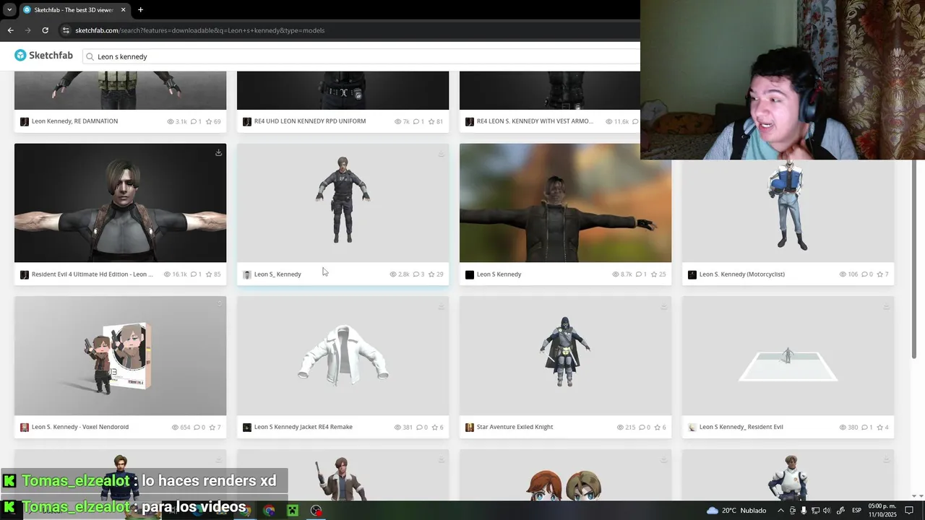Click the like star on RE DAMNATION card
Image resolution: width=925 pixels, height=520 pixels.
tap(209, 121)
